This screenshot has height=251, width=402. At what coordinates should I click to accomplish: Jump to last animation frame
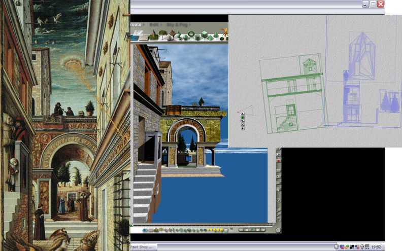point(263,230)
